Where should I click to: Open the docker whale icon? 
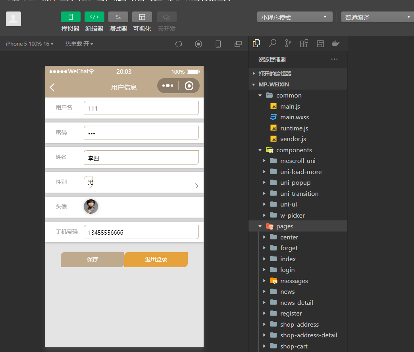click(335, 43)
